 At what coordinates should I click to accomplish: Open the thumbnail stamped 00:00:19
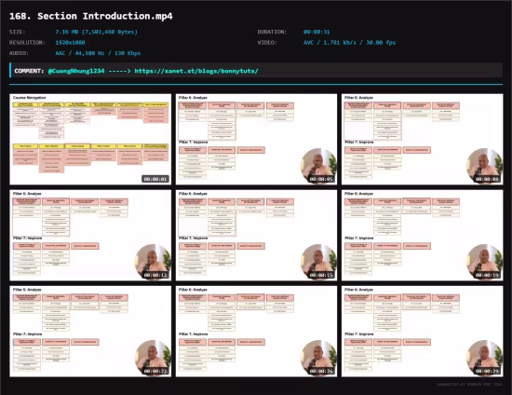pyautogui.click(x=423, y=236)
